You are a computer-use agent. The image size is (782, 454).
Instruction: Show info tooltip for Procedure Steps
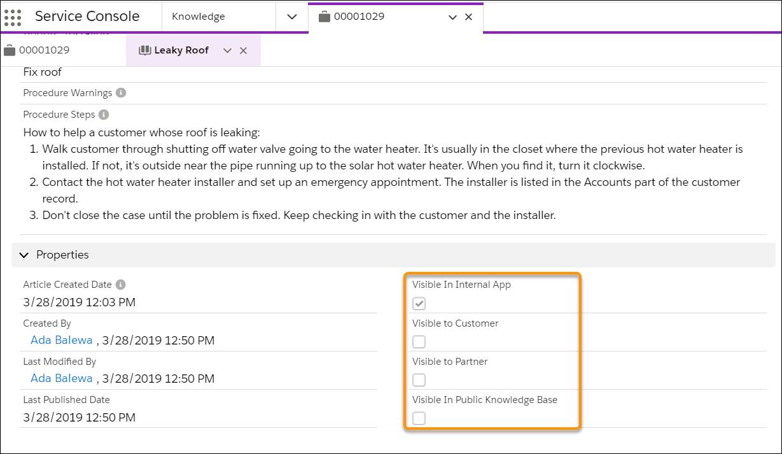tap(104, 115)
